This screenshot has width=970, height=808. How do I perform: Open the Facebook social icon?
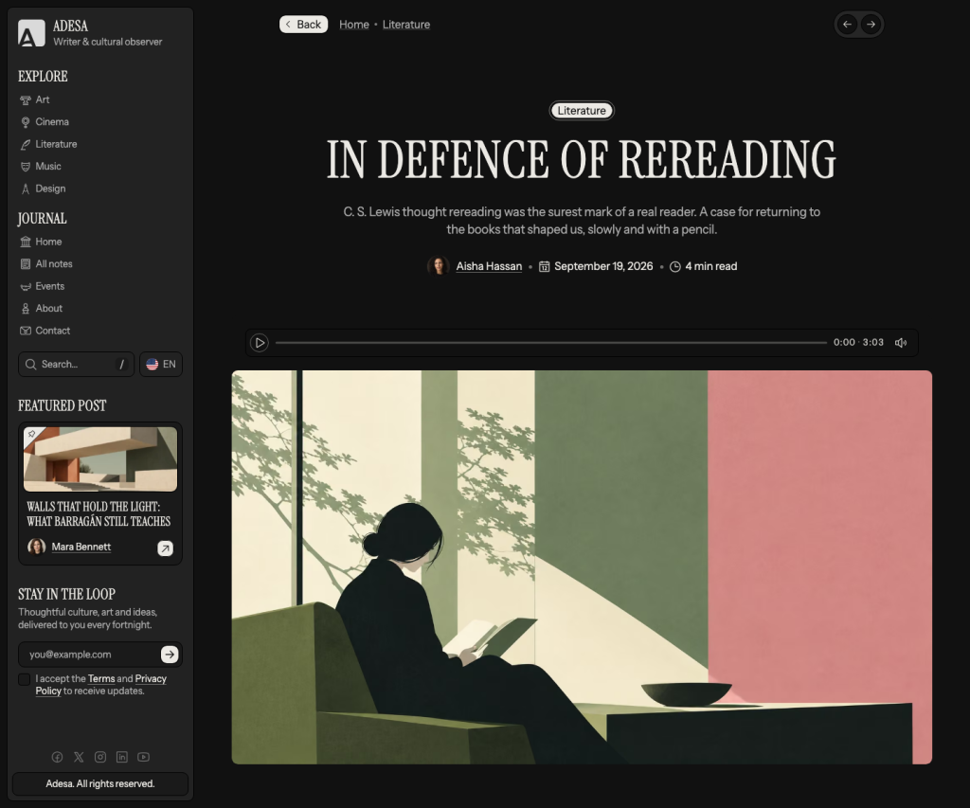point(57,757)
